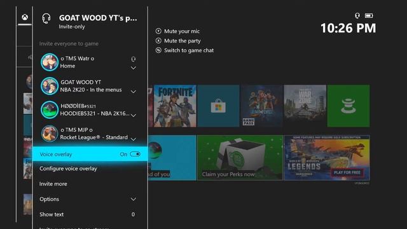Image resolution: width=407 pixels, height=229 pixels.
Task: Open TMS Watr avatar picture
Action: tap(50, 62)
